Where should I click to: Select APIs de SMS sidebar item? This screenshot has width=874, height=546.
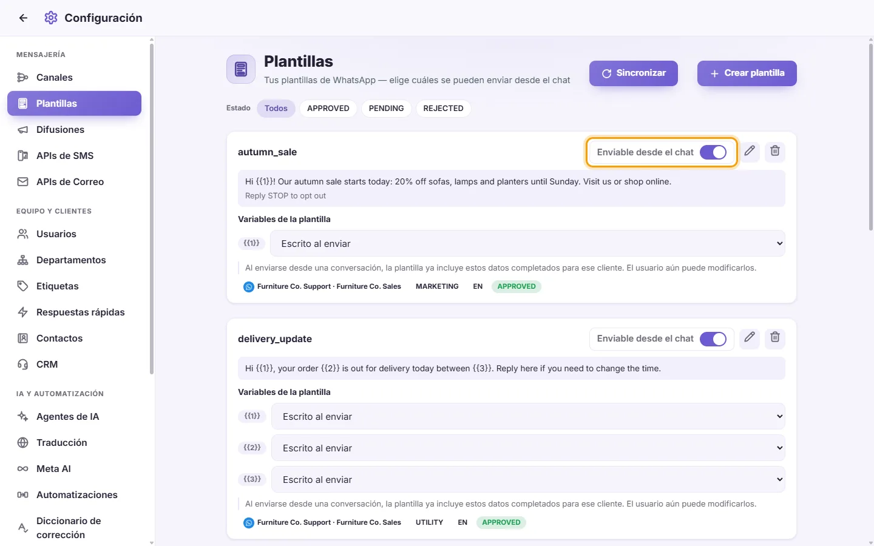coord(74,156)
